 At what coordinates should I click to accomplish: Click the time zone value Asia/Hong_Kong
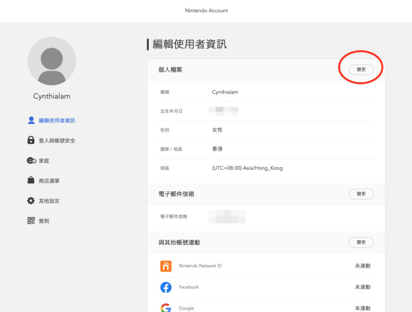point(247,168)
